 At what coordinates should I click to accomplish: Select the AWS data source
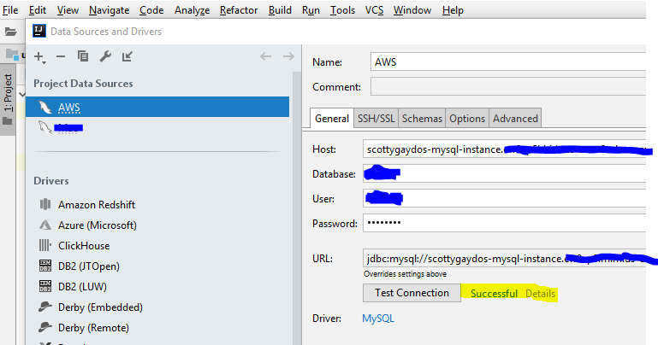(69, 108)
